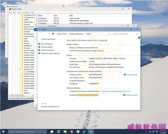Open File Explorer quick access toolbar dropdown
The height and width of the screenshot is (134, 168).
(x=46, y=26)
